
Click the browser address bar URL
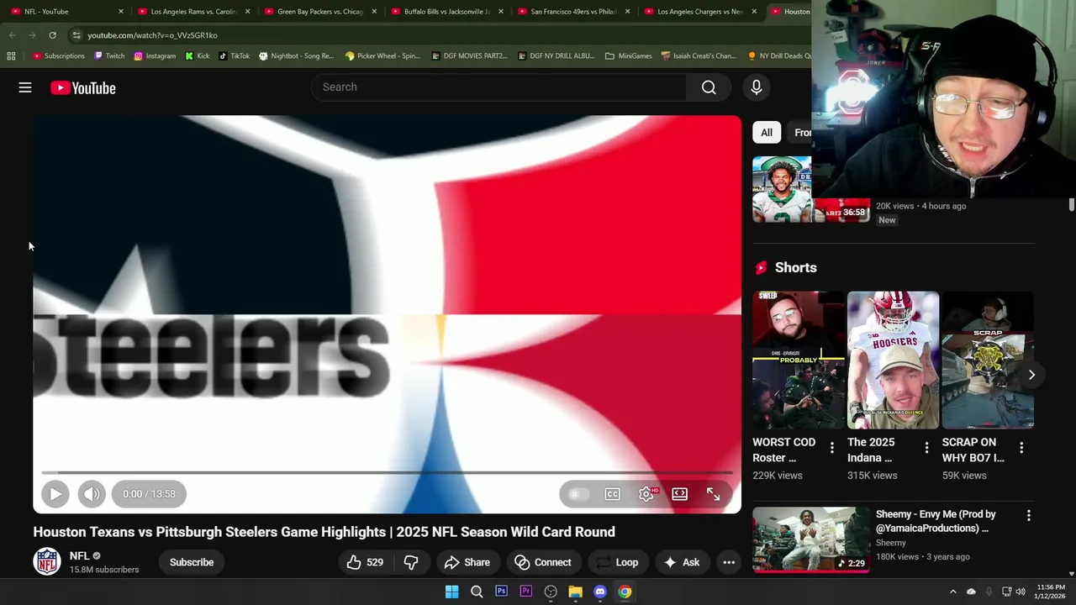pyautogui.click(x=152, y=35)
